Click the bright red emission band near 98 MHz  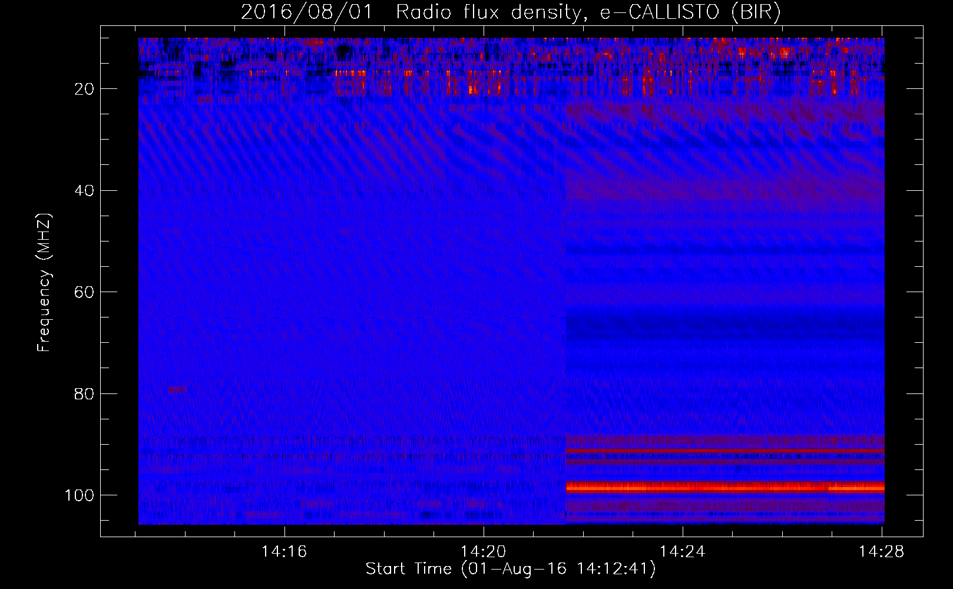tap(725, 487)
